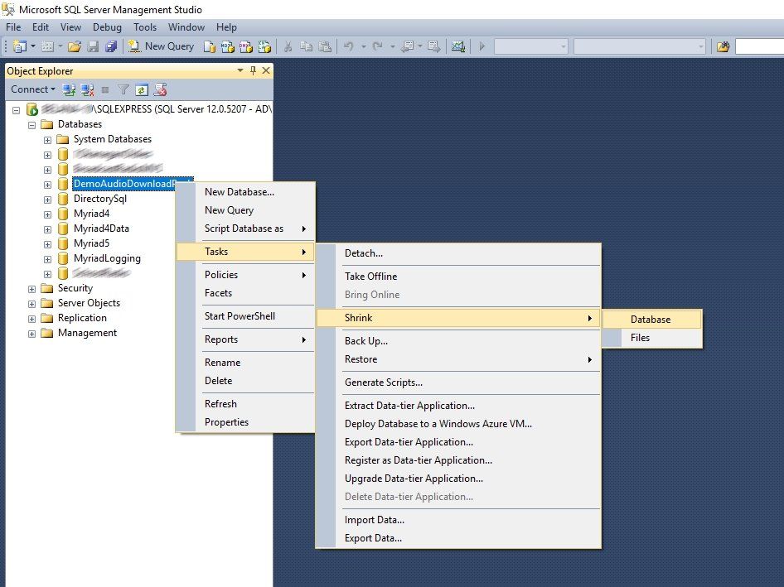Screen dimensions: 784x587
Task: Open the Tools menu
Action: point(145,27)
